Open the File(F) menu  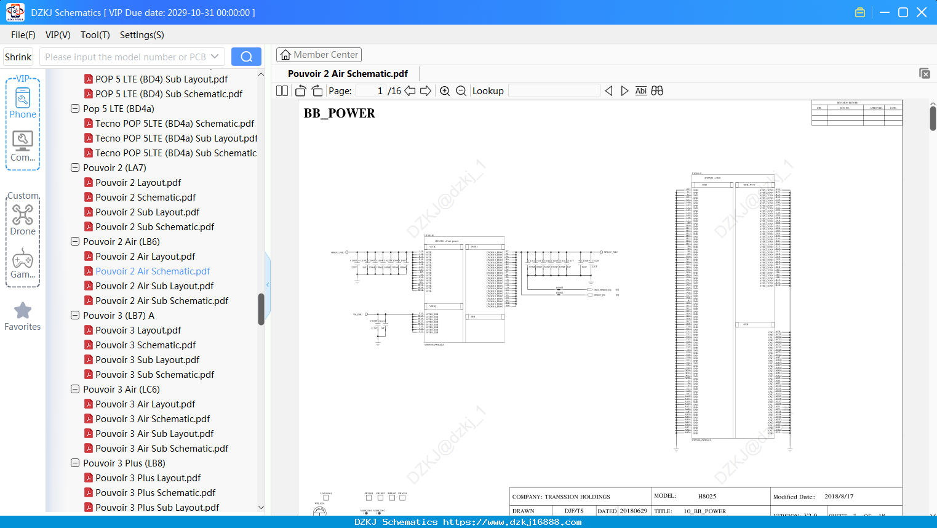coord(23,35)
